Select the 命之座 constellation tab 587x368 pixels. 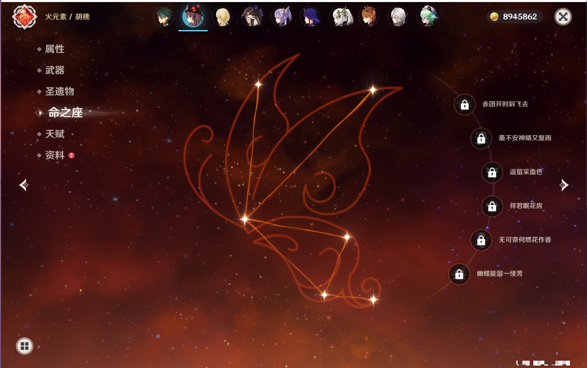[65, 113]
